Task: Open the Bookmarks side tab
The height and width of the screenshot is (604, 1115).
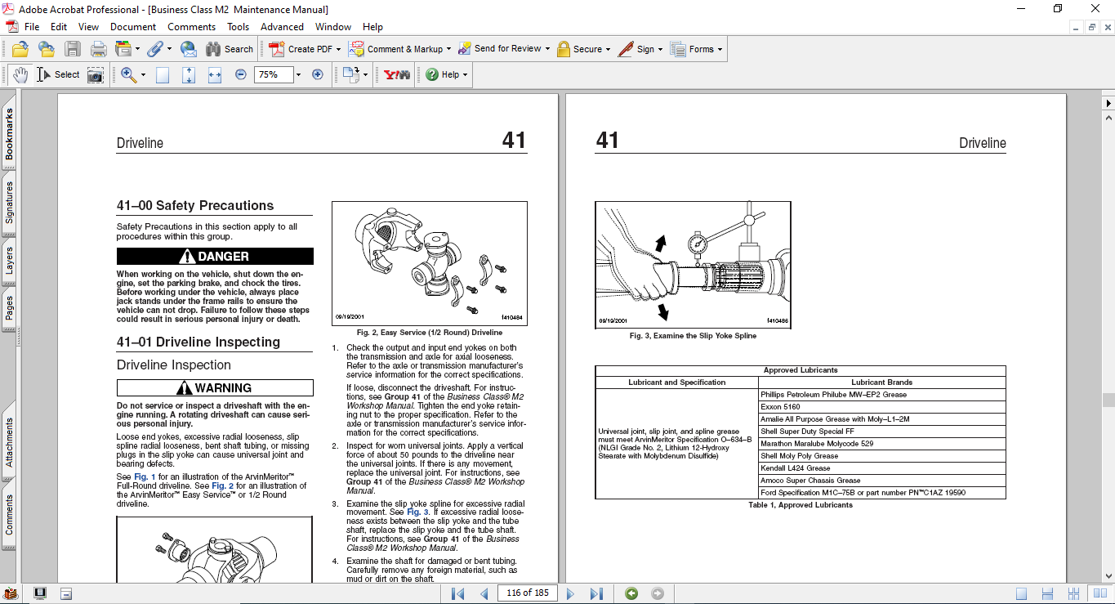Action: [9, 135]
